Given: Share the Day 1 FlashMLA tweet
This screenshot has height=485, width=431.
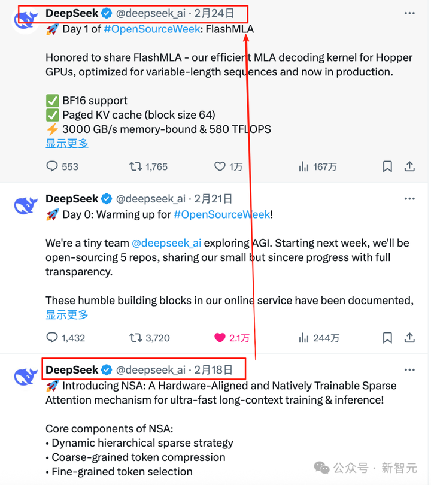Looking at the screenshot, I should click(x=409, y=166).
